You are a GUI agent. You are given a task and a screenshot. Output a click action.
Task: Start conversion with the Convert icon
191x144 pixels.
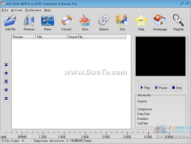pyautogui.click(x=66, y=20)
